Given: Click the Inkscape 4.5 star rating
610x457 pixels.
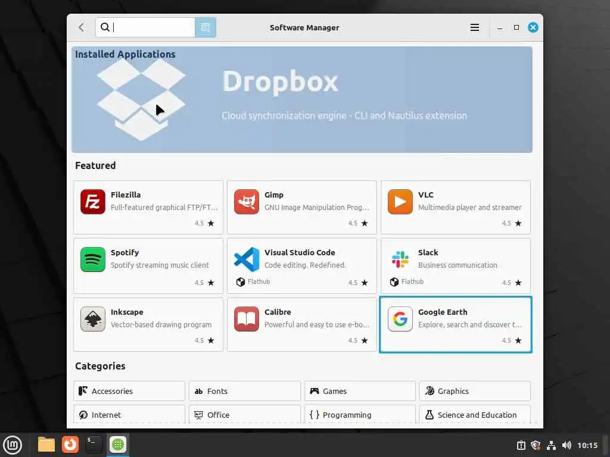Looking at the screenshot, I should (205, 340).
